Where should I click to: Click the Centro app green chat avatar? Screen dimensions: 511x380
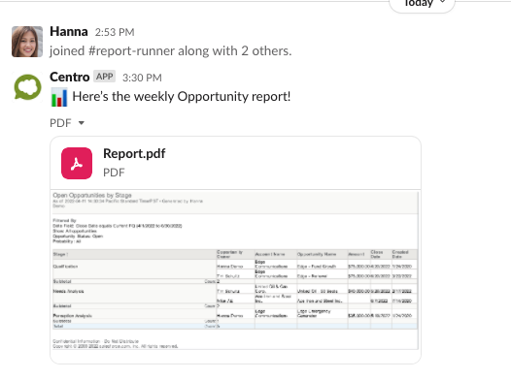point(28,87)
